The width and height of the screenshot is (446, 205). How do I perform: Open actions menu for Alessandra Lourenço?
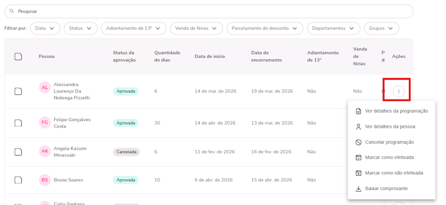point(399,91)
